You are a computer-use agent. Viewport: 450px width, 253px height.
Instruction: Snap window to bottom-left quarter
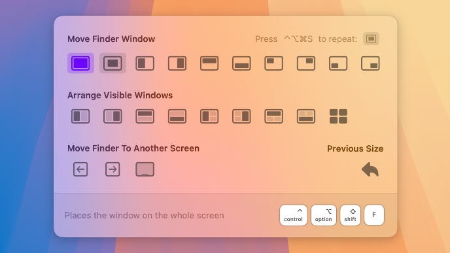(x=338, y=63)
